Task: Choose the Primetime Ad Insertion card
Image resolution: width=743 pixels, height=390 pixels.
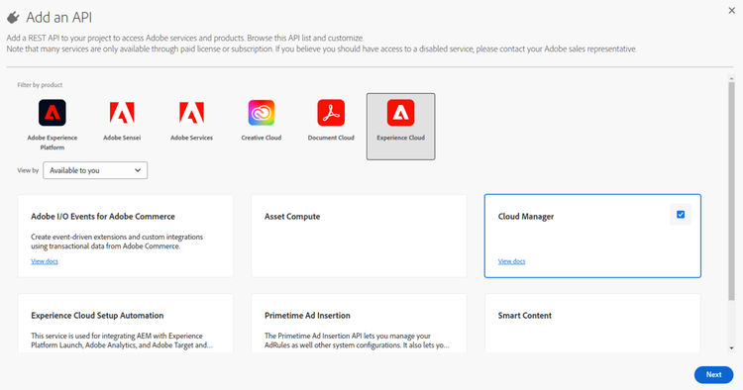Action: tap(359, 324)
